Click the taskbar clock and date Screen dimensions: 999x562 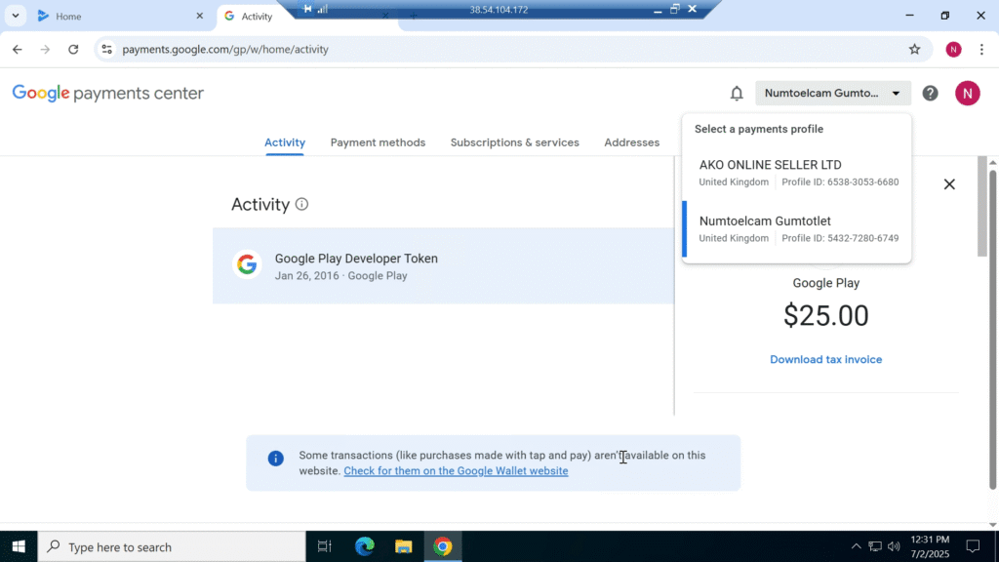[x=930, y=546]
